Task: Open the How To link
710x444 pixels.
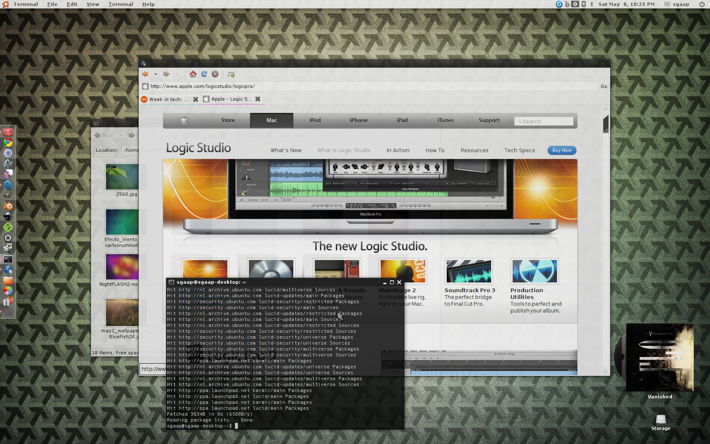Action: 435,151
